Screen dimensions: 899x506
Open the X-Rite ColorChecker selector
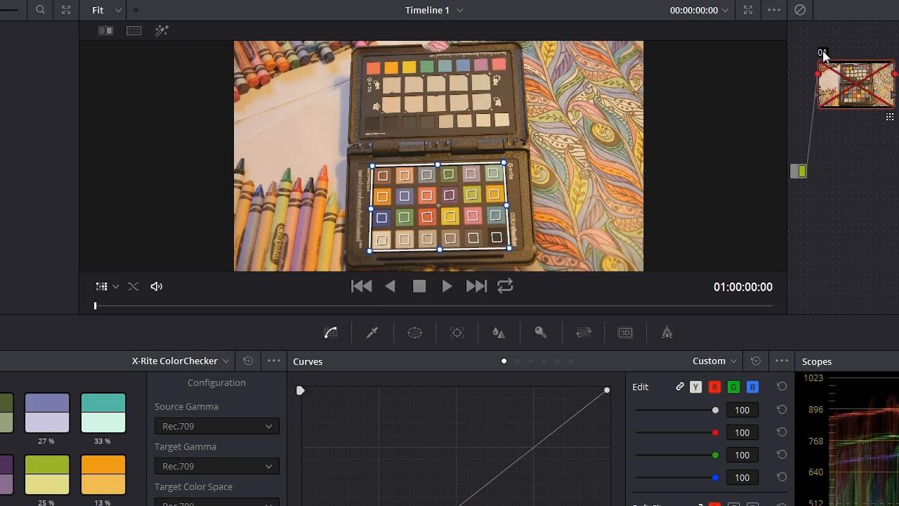pos(179,361)
